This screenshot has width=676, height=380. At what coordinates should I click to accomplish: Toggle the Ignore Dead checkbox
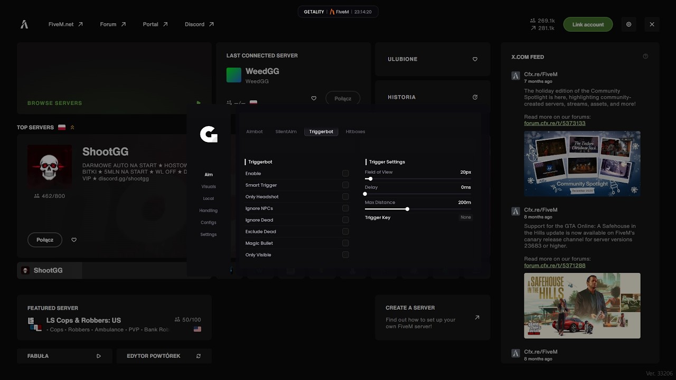[345, 220]
